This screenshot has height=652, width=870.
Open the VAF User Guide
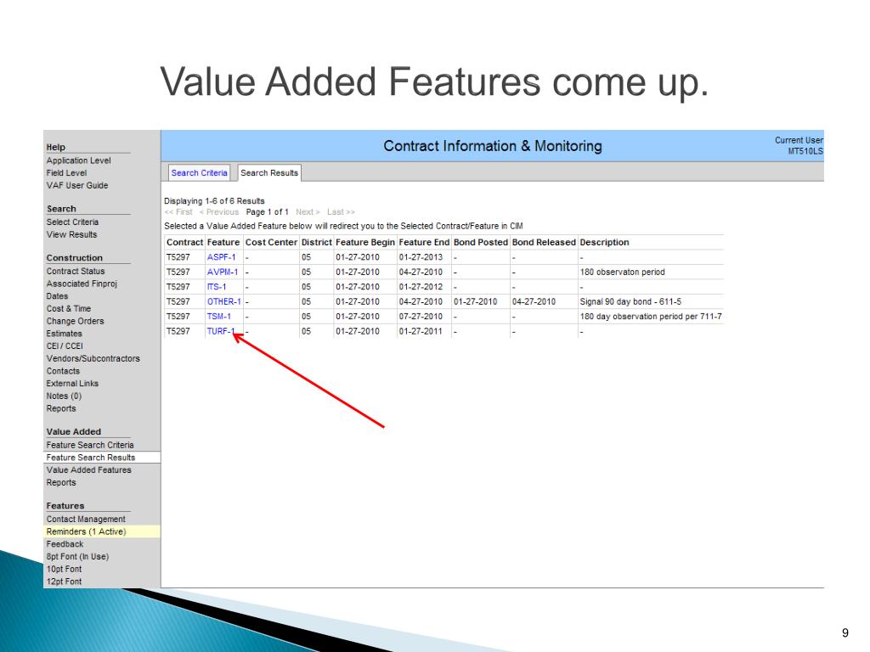[77, 186]
